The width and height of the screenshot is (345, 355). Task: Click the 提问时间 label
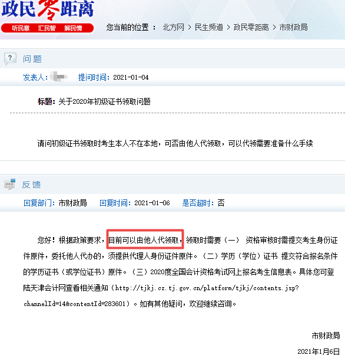tap(94, 77)
